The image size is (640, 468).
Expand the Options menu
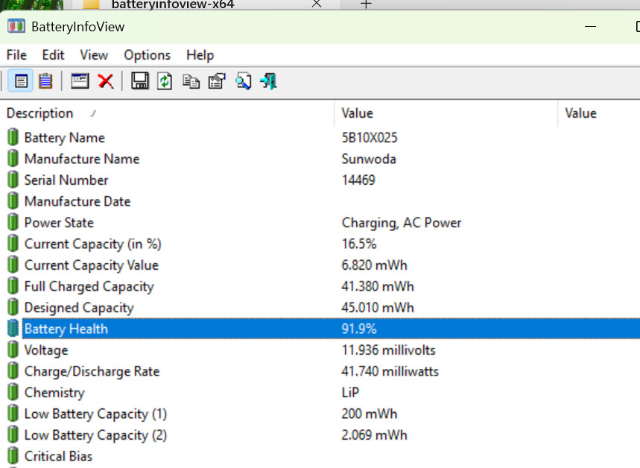click(147, 55)
